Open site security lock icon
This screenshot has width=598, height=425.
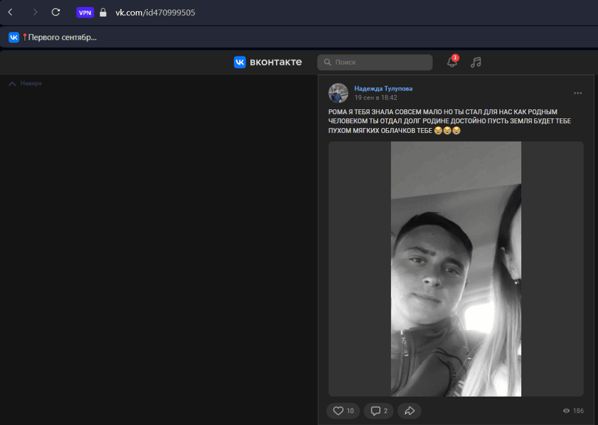(x=103, y=12)
